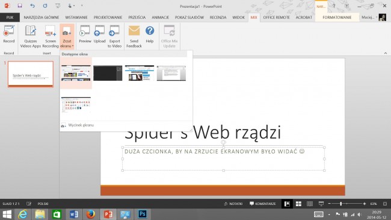Click spell check icon in status bar

[x=29, y=204]
